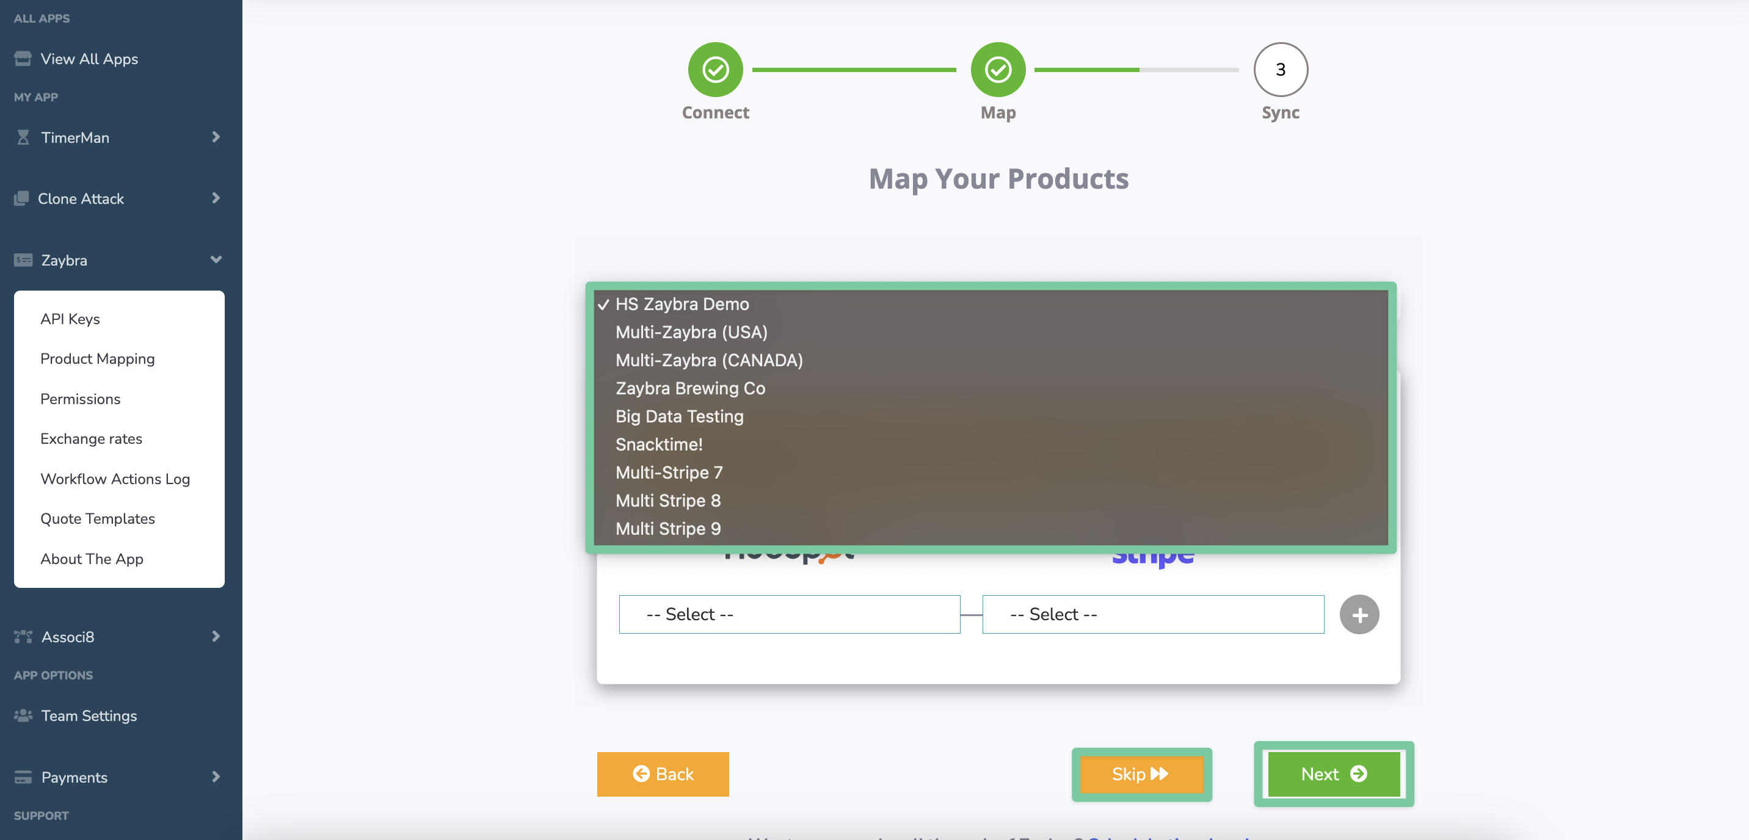Click the Payments credit card icon
Screen dimensions: 1749x840
pyautogui.click(x=23, y=777)
